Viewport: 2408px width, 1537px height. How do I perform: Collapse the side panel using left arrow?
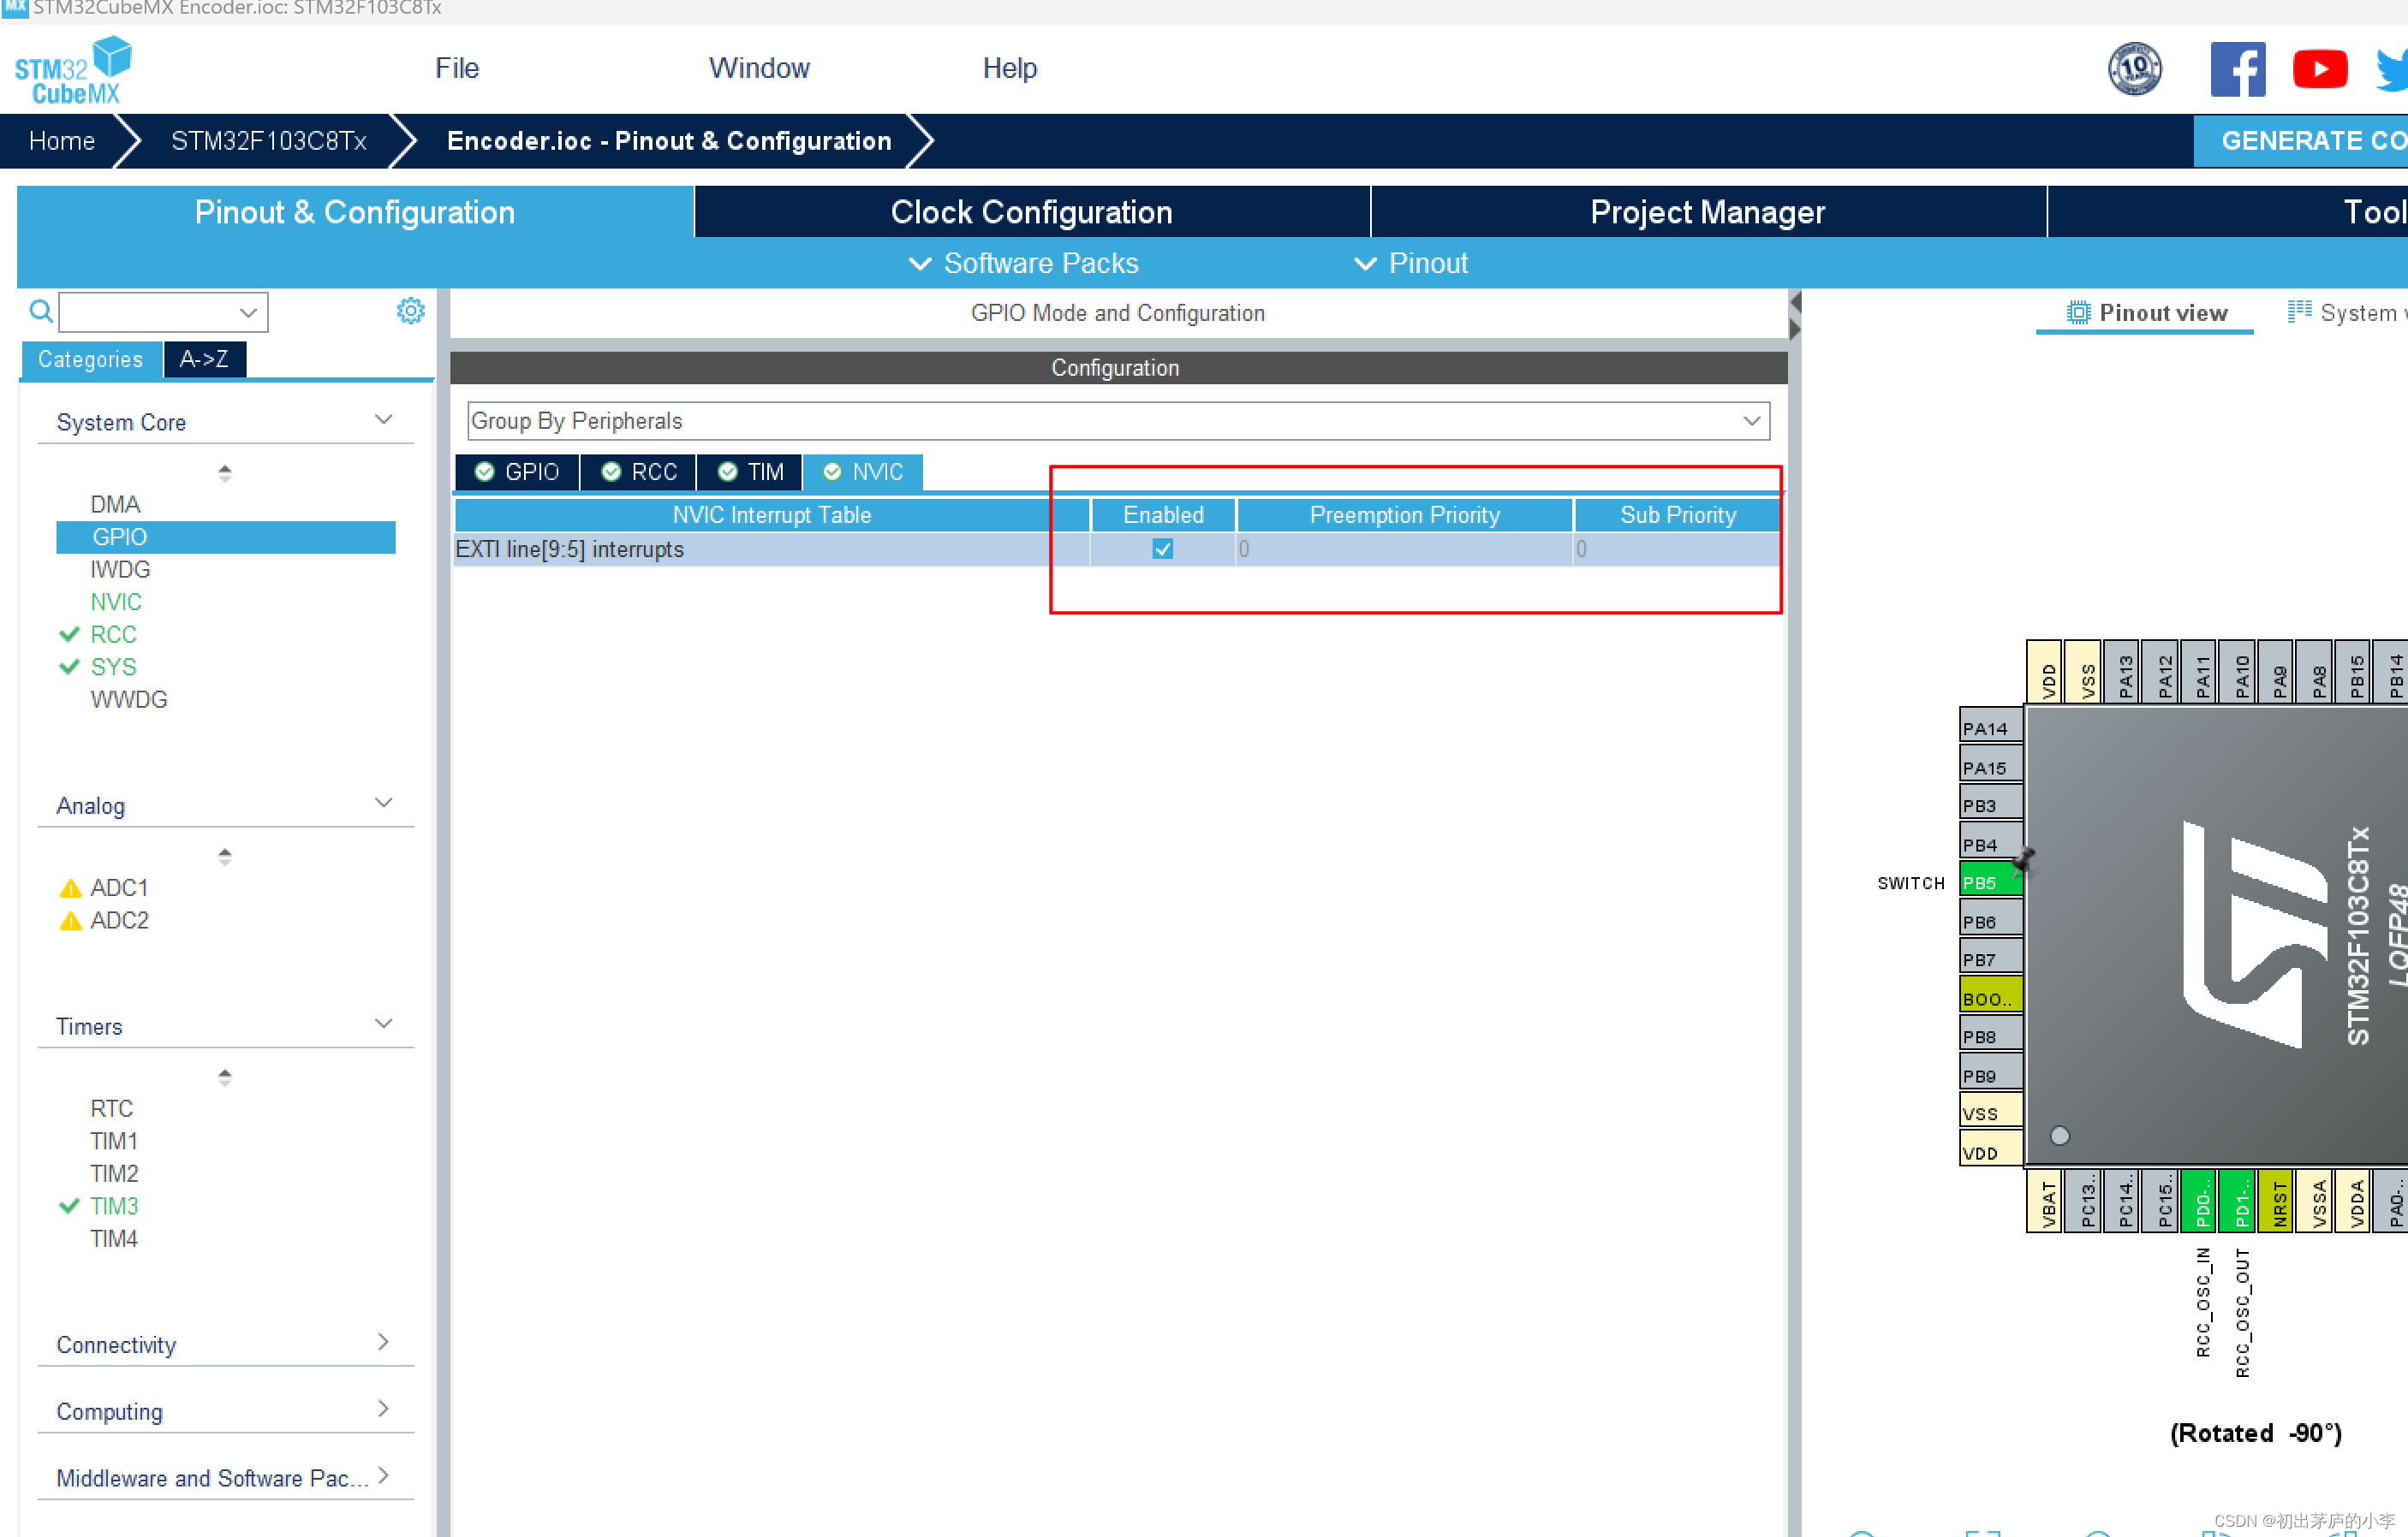coord(1795,302)
